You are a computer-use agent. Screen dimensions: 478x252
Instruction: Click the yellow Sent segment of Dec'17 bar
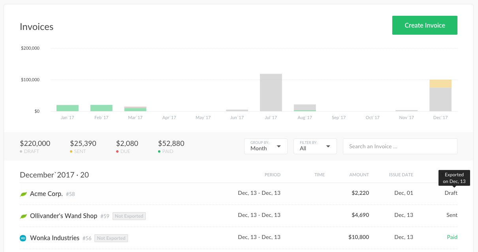point(440,84)
